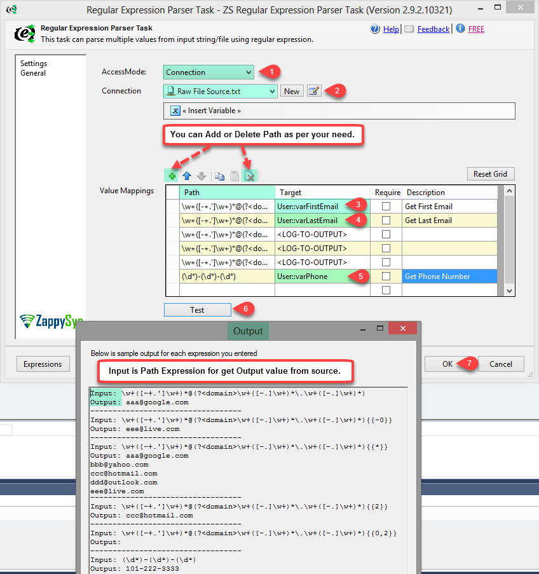Select the Get Phone Number description cell
Viewport: 539px width, 574px height.
coord(449,276)
